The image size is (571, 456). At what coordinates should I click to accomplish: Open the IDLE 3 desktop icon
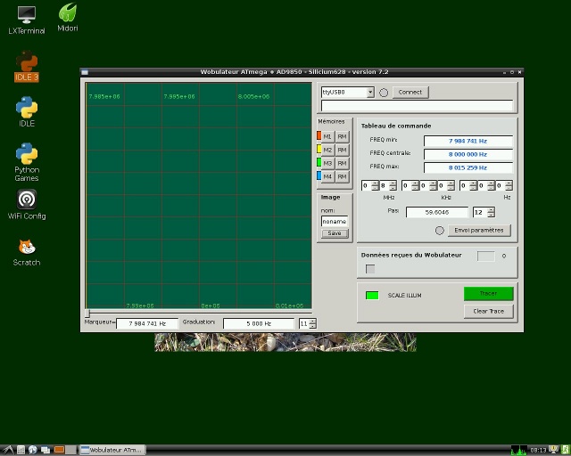point(27,62)
